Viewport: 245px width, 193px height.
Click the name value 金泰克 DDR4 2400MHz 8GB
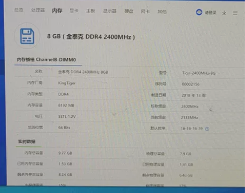tap(83, 72)
